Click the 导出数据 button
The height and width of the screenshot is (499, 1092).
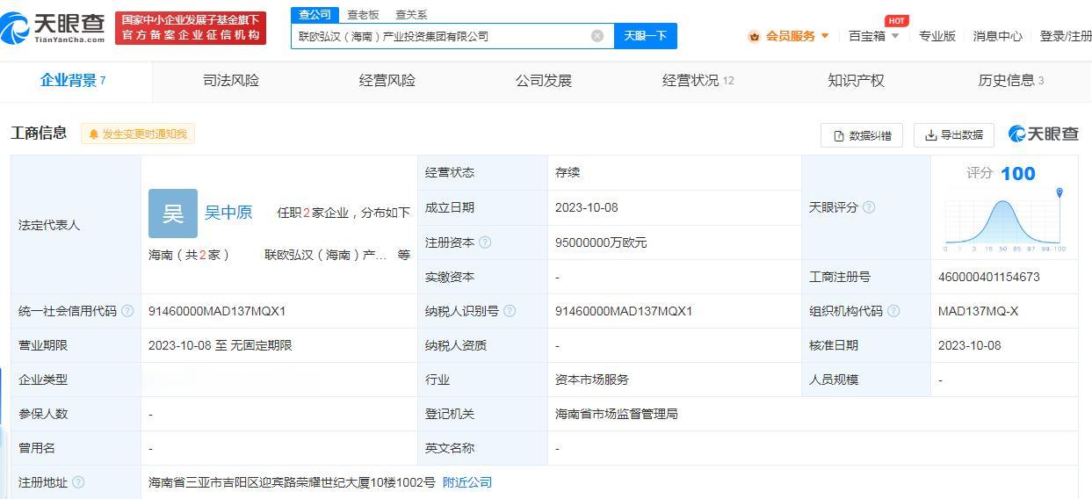[954, 134]
